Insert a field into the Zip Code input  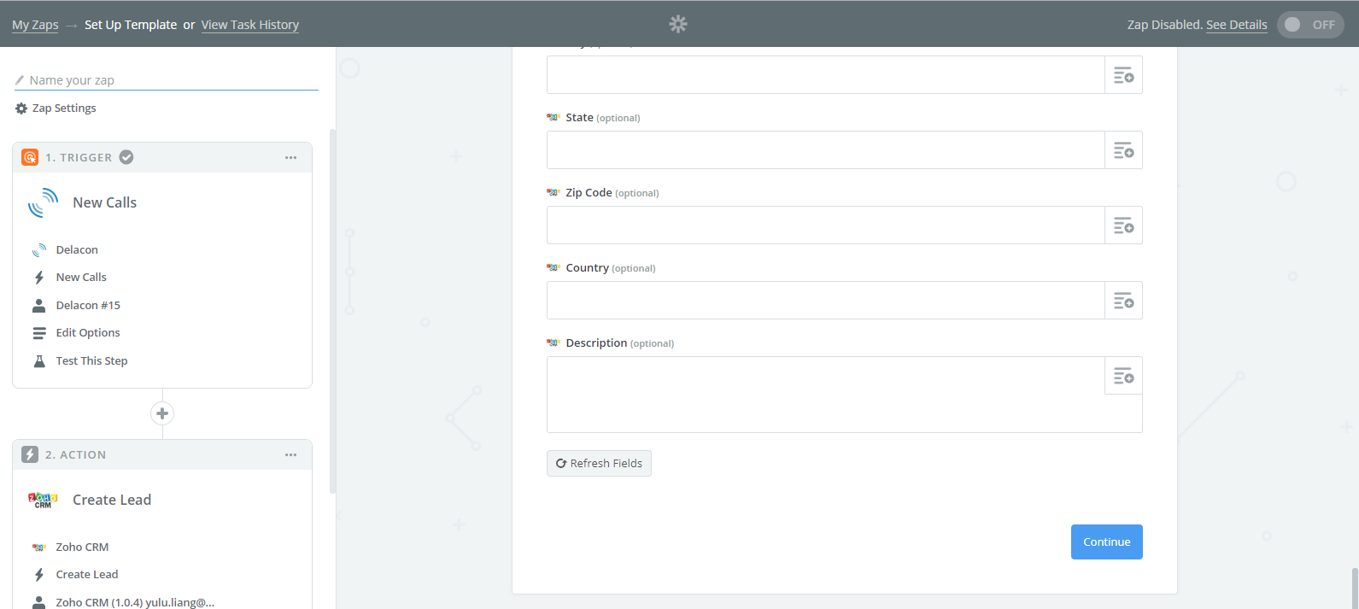[1124, 225]
